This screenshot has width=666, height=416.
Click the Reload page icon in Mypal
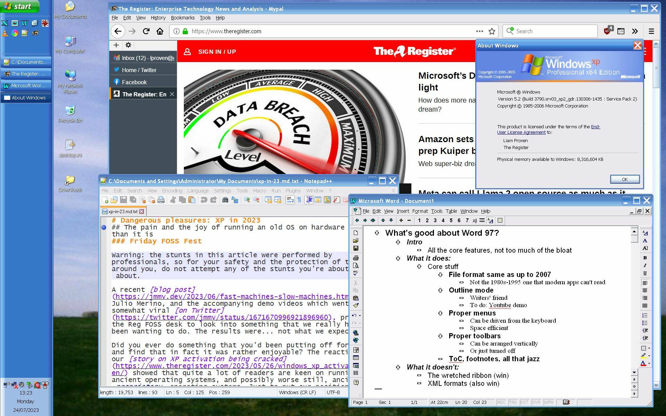(x=147, y=31)
